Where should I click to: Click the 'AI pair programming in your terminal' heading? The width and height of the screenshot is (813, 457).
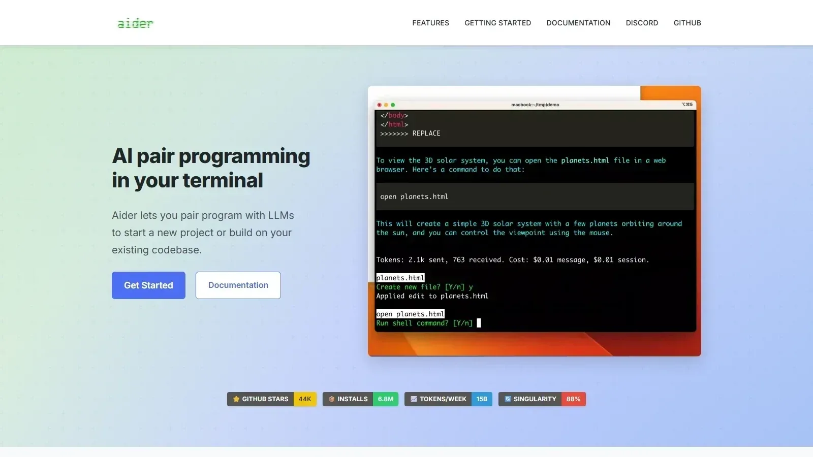click(x=211, y=168)
